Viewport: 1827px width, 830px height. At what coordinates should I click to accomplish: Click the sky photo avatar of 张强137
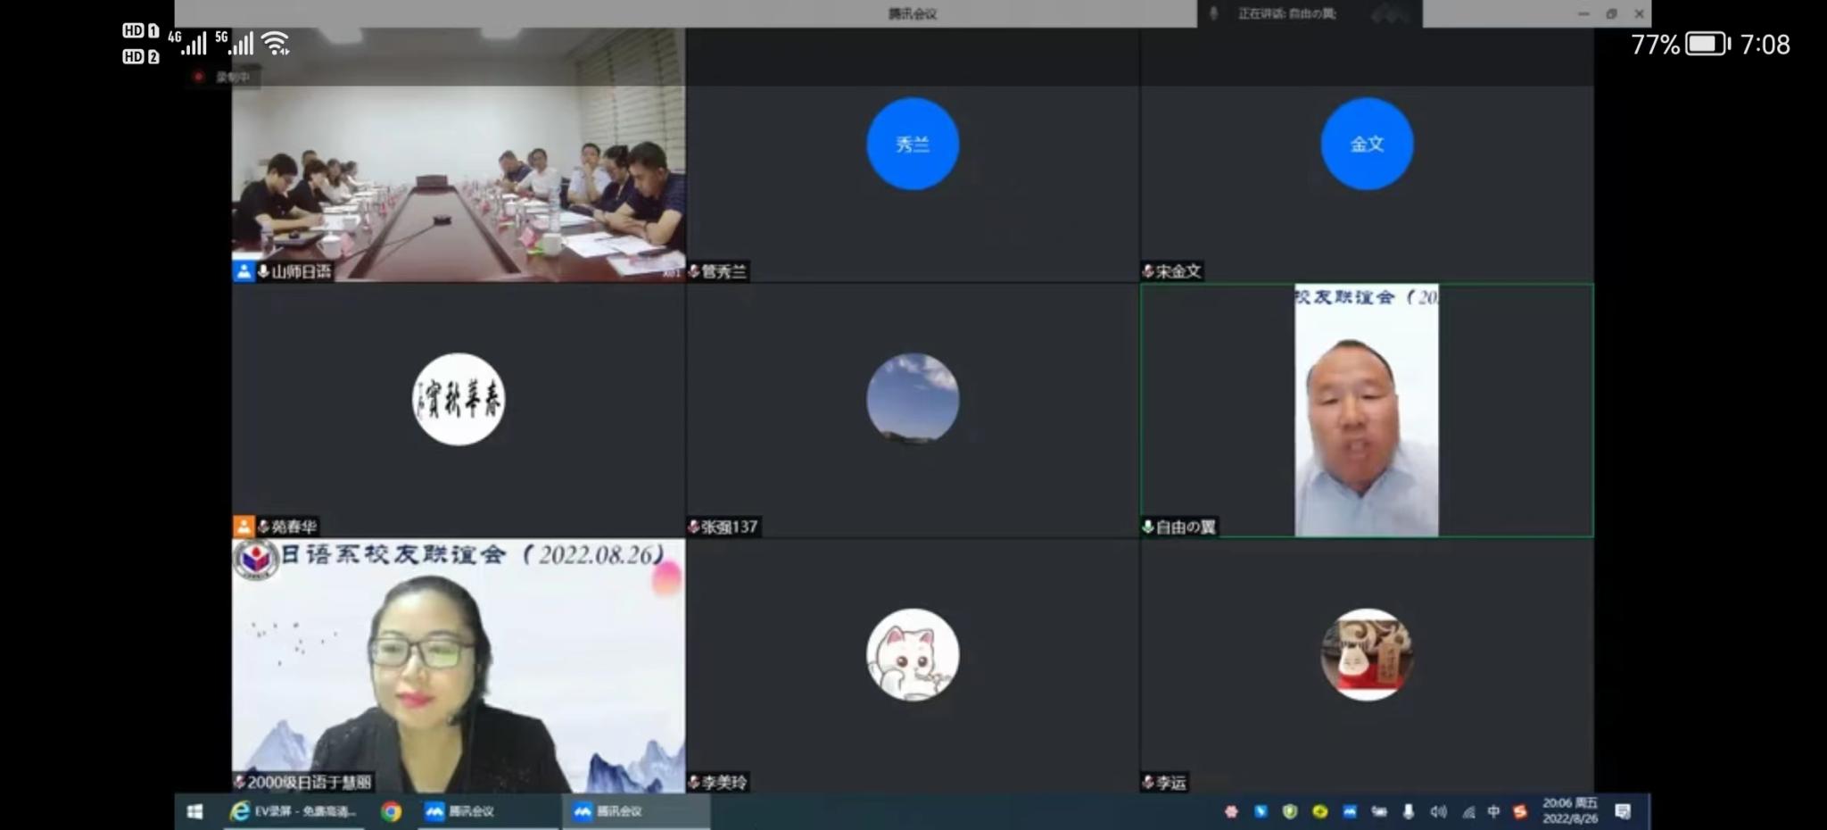pyautogui.click(x=912, y=399)
